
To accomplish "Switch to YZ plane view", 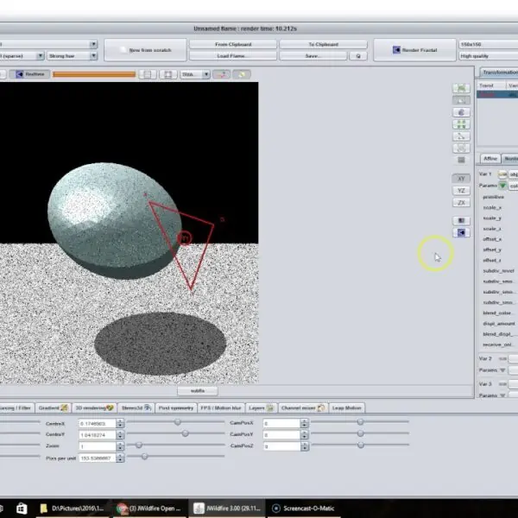I will pos(461,191).
